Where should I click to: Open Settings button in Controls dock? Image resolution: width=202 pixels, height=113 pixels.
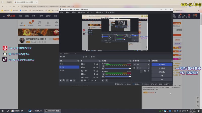point(162,76)
